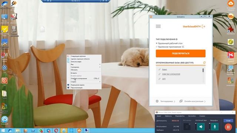Screen dimensions: 237x133
Task: Choose Записать видео menu entry
Action: pyautogui.click(x=84, y=62)
